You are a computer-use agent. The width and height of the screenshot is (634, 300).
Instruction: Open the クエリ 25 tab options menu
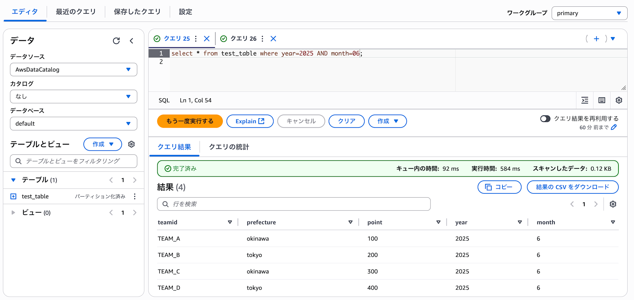[x=196, y=39]
